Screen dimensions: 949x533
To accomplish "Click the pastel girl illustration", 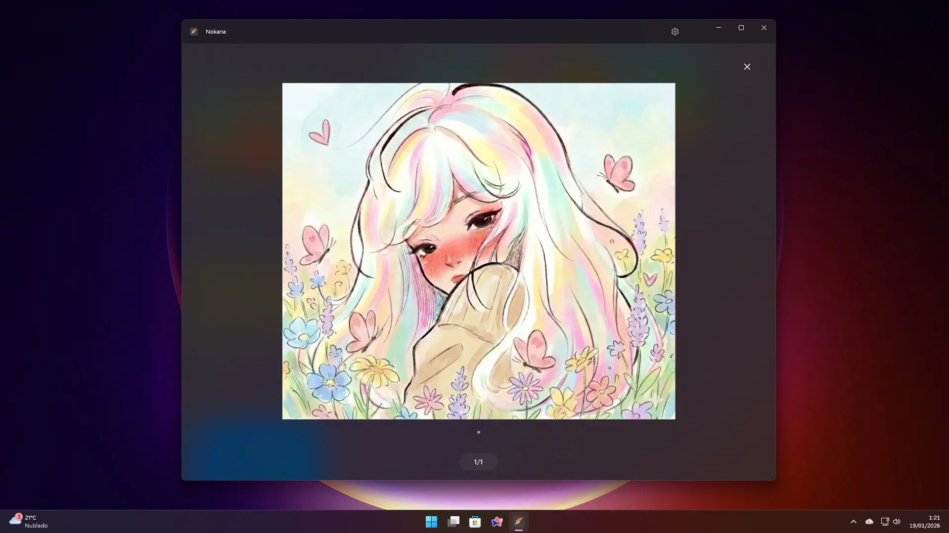I will (x=478, y=251).
